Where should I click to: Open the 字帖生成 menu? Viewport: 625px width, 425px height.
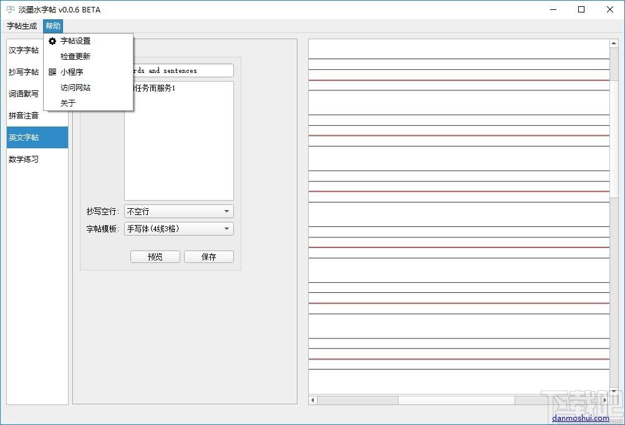pyautogui.click(x=22, y=26)
